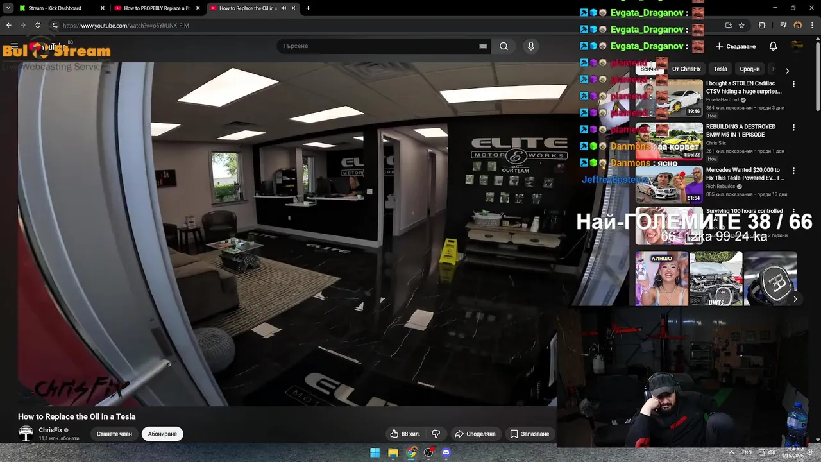Screen dimensions: 821x462
Task: Click the Станете член join button
Action: click(x=114, y=434)
